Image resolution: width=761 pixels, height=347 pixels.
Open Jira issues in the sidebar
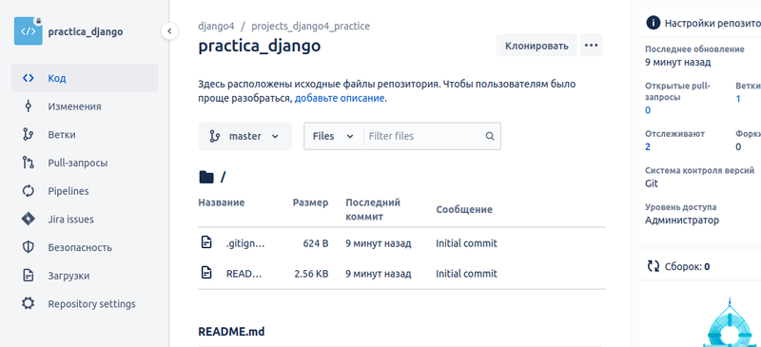click(85, 219)
